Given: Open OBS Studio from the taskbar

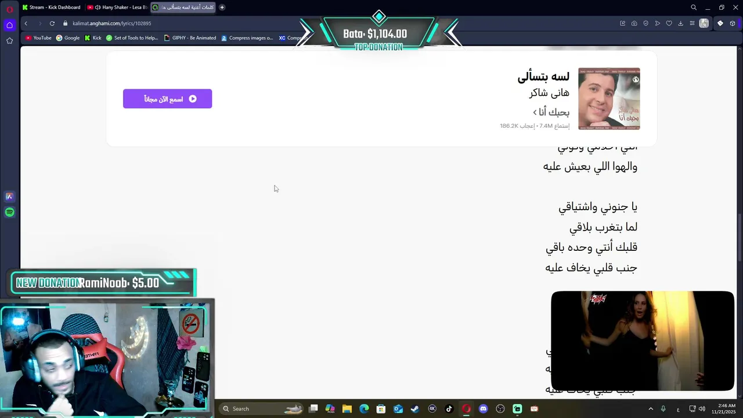Looking at the screenshot, I should point(500,409).
